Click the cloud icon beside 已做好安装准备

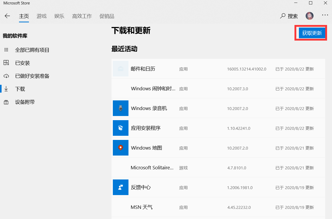[6, 76]
